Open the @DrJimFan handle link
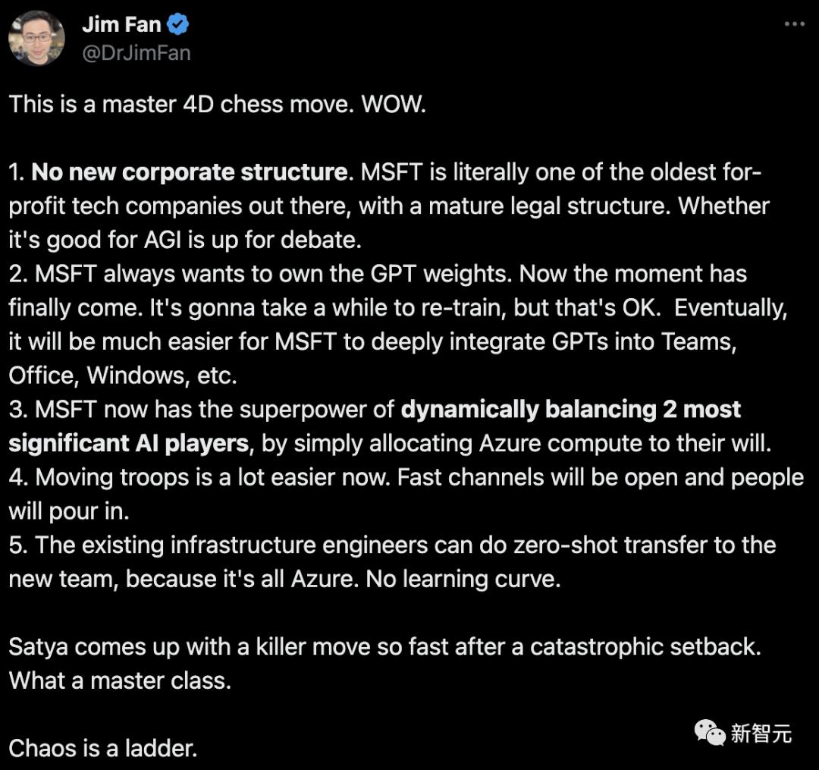The width and height of the screenshot is (819, 770). (x=136, y=53)
